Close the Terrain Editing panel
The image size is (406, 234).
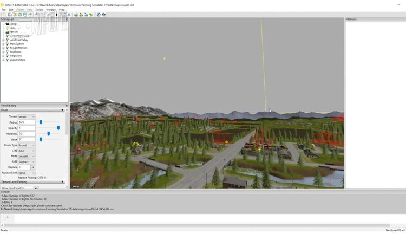click(67, 106)
